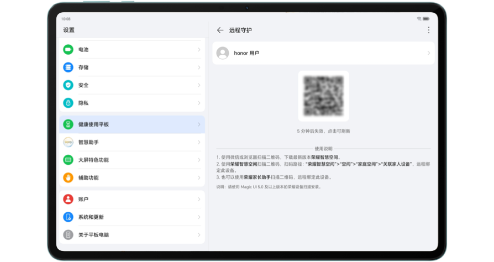Select the 安全 shield icon
494x262 pixels.
68,85
